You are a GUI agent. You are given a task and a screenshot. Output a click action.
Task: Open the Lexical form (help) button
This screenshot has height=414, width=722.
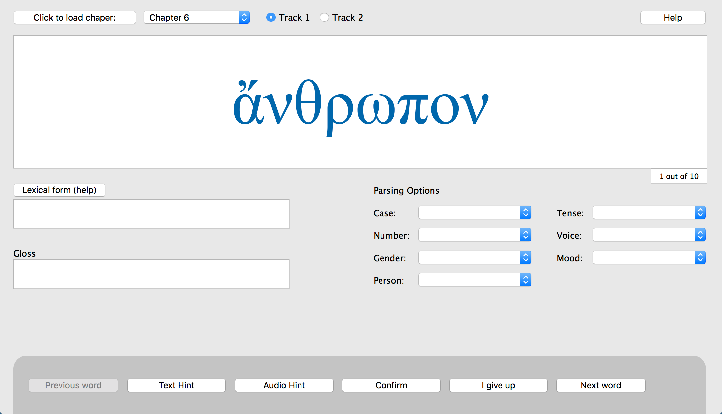pyautogui.click(x=60, y=190)
